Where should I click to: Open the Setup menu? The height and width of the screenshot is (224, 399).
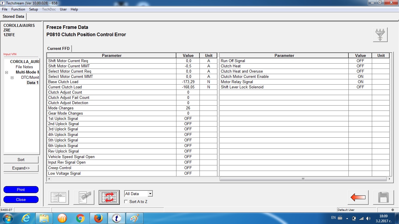34,9
